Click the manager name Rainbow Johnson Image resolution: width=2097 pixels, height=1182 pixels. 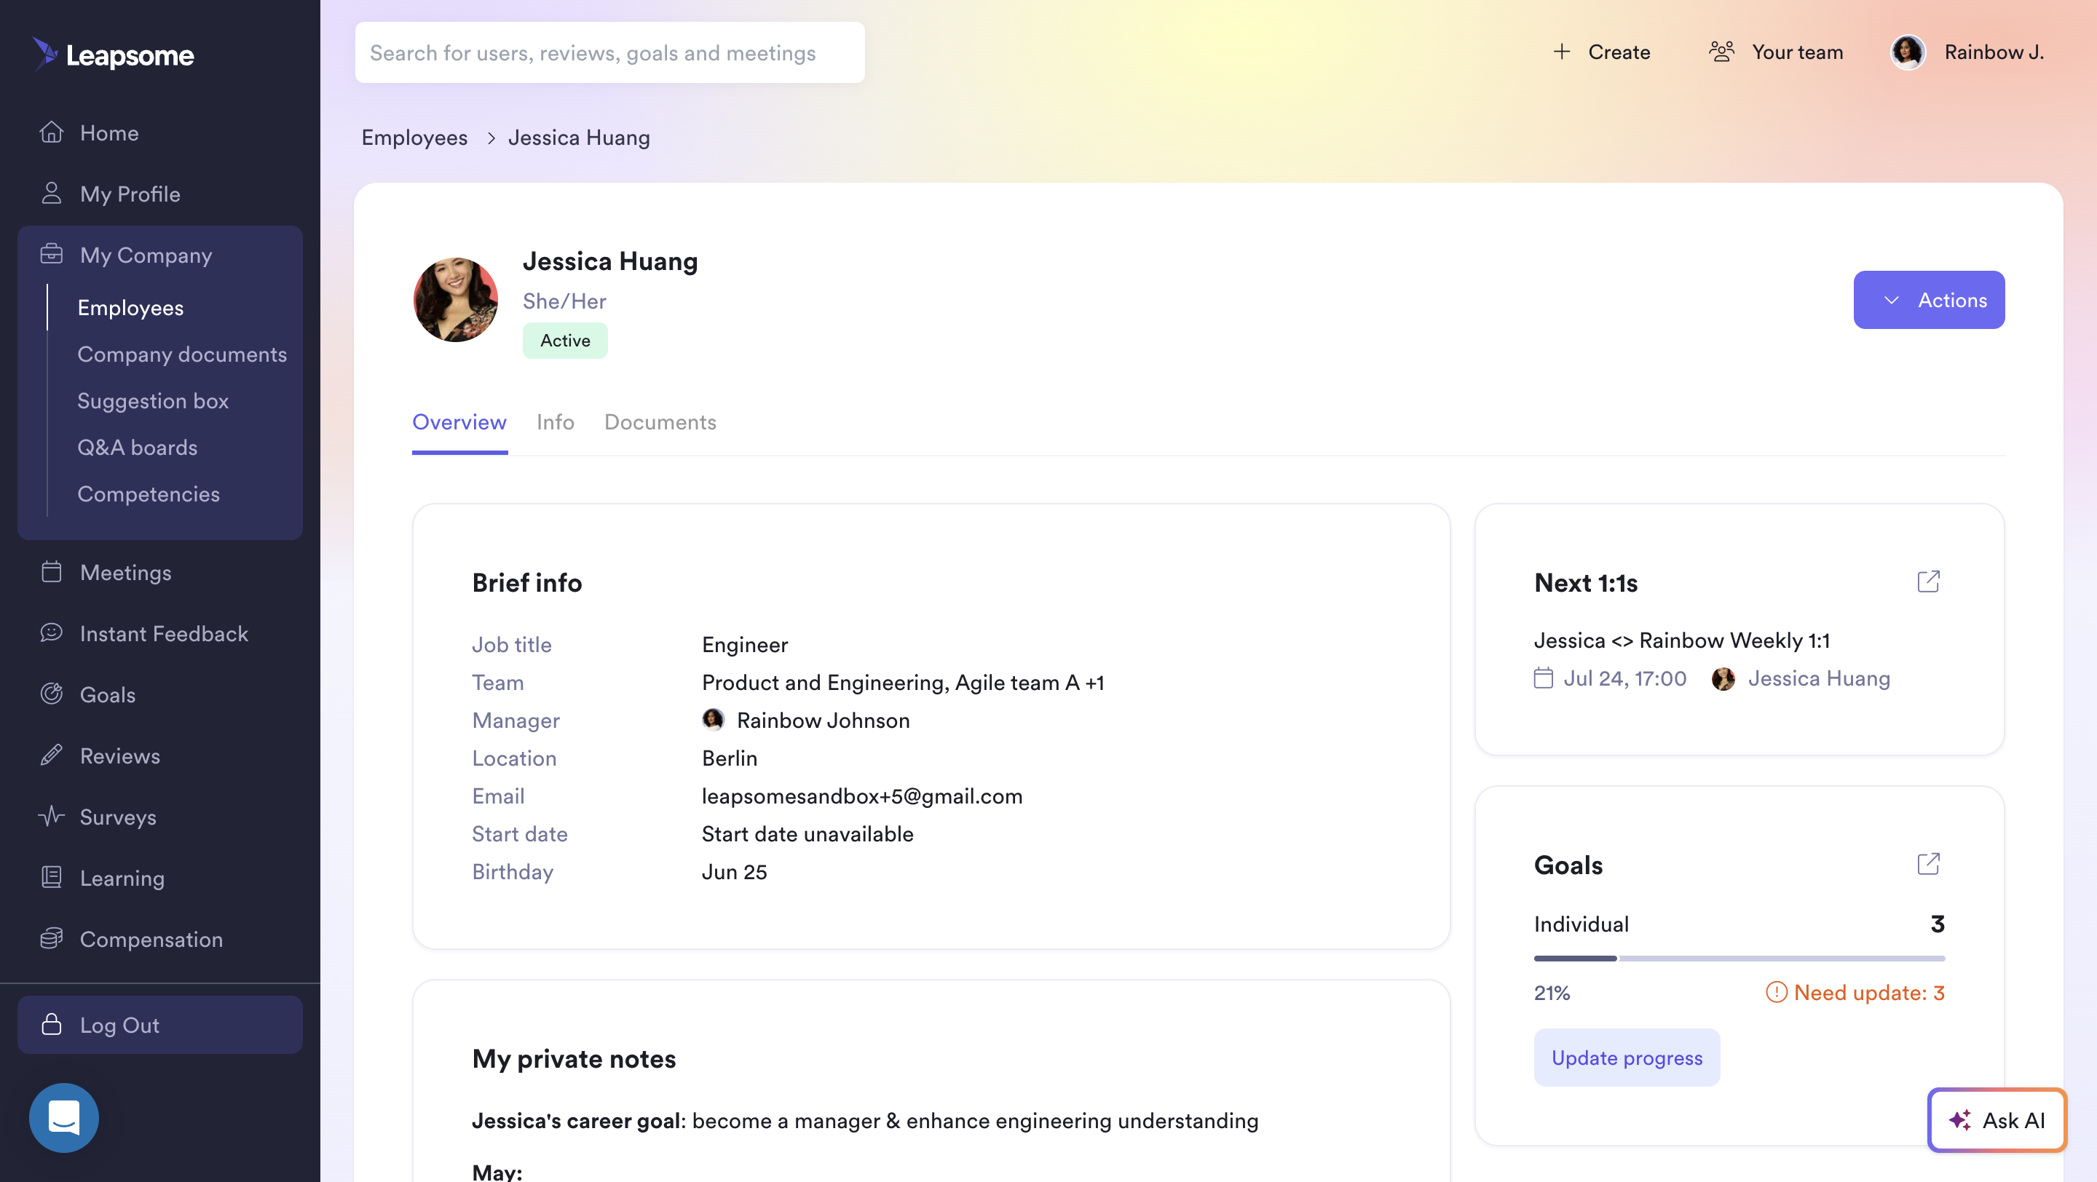coord(823,720)
